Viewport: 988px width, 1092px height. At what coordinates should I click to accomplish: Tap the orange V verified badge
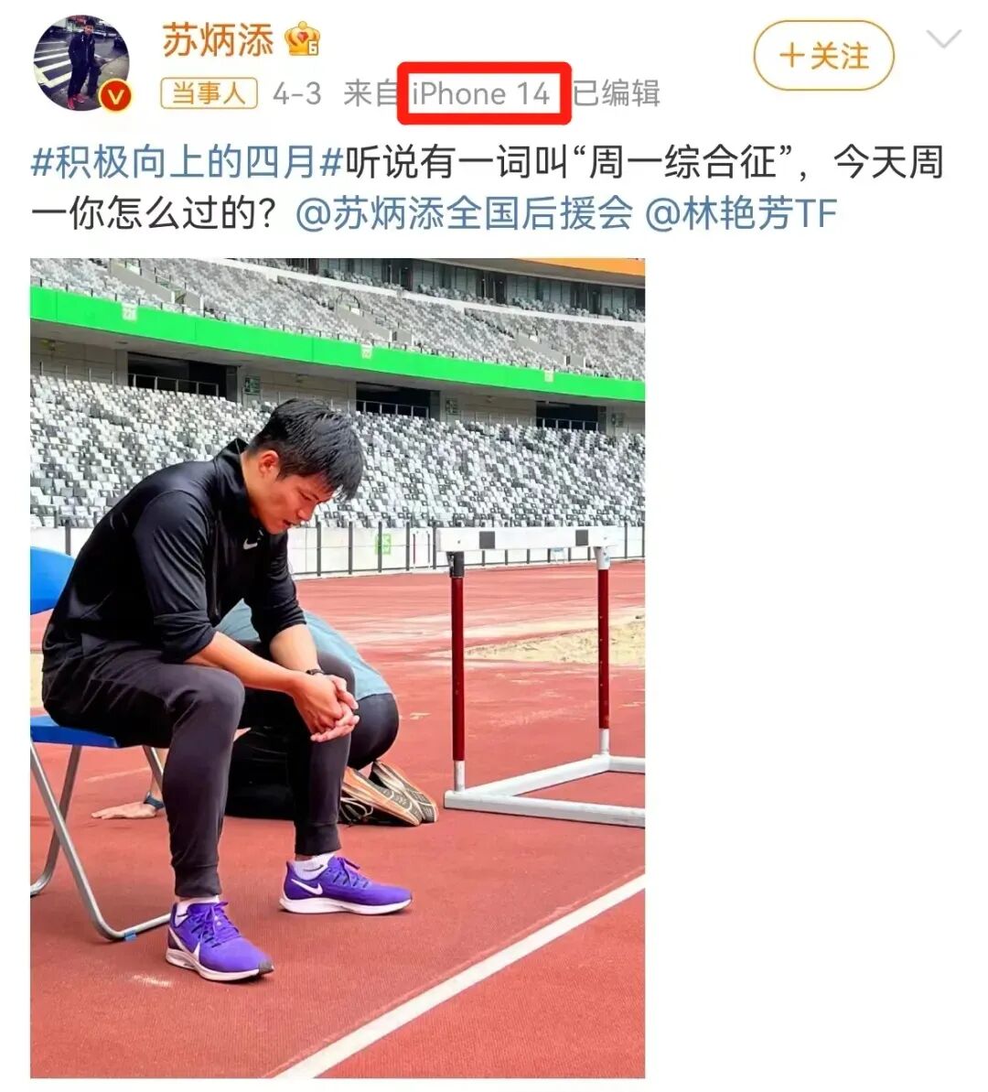[x=116, y=96]
